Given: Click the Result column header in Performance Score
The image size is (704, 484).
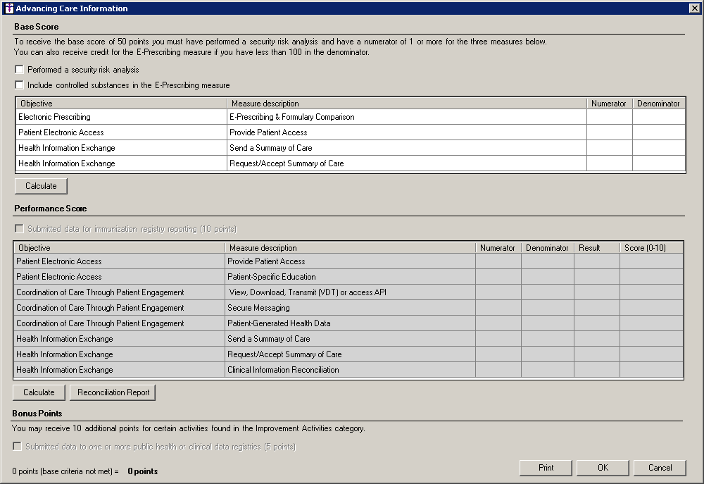Looking at the screenshot, I should pyautogui.click(x=596, y=248).
